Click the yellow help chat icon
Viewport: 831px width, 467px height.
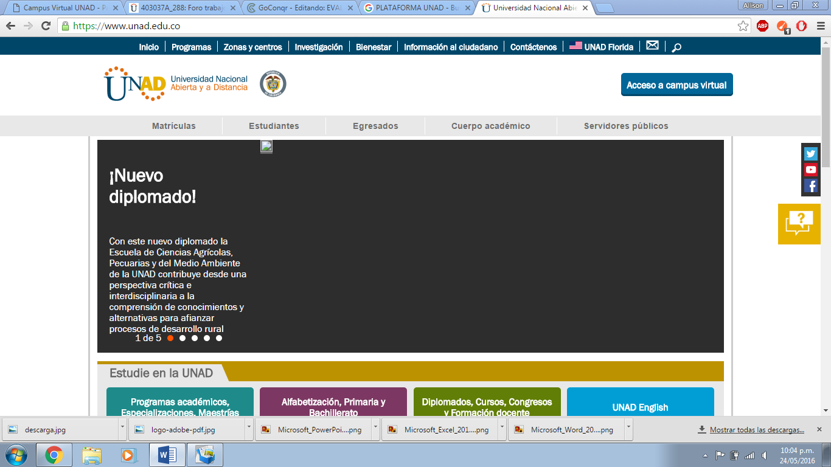[799, 224]
